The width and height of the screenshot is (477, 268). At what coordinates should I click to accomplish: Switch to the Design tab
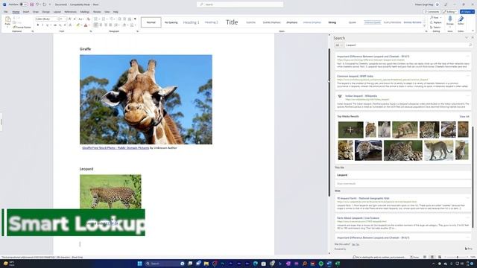(x=46, y=12)
